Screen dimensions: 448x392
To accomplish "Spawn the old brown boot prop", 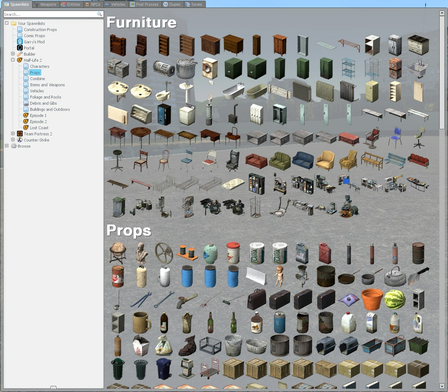I will pos(187,346).
